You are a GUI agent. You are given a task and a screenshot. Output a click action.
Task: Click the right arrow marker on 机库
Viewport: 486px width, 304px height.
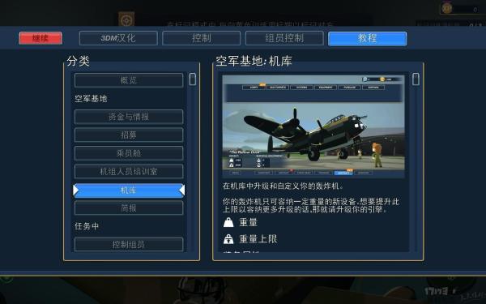(x=182, y=191)
